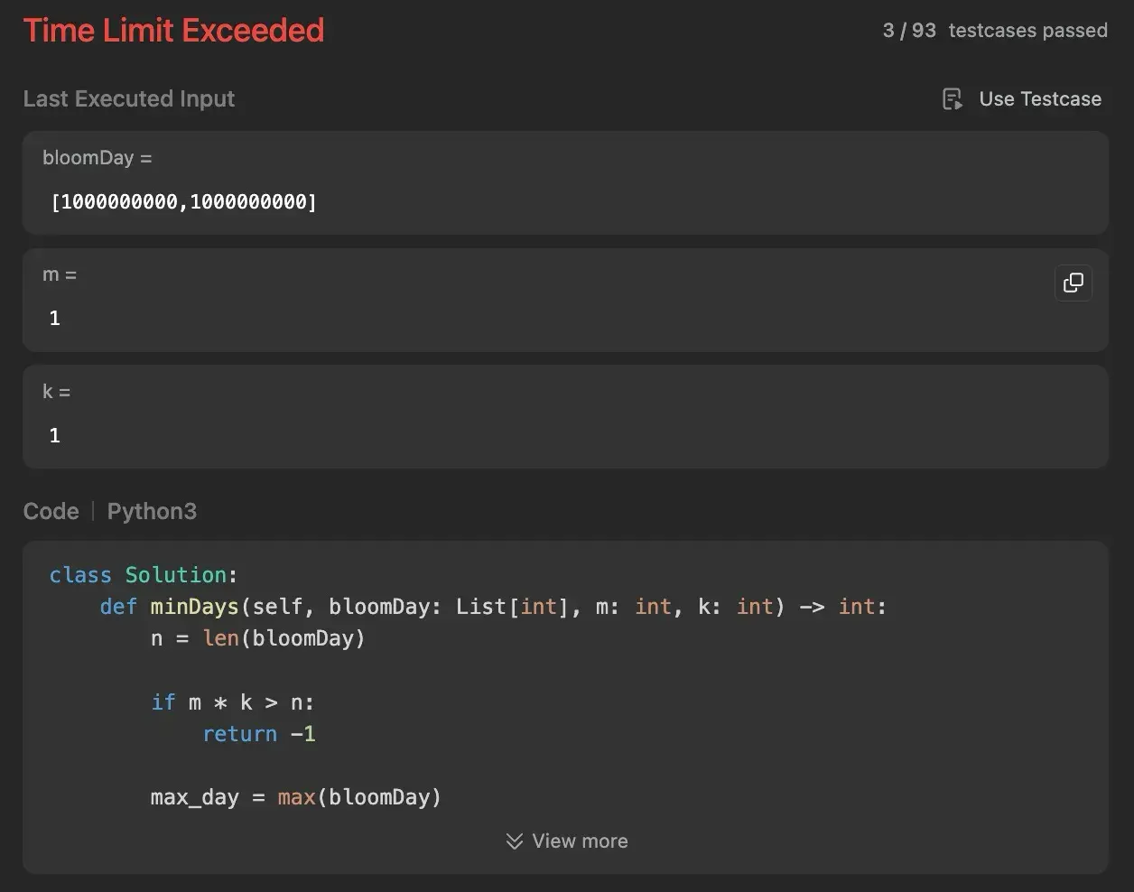Viewport: 1134px width, 892px height.
Task: Click the document icon left of Use Testcase label
Action: (x=952, y=98)
